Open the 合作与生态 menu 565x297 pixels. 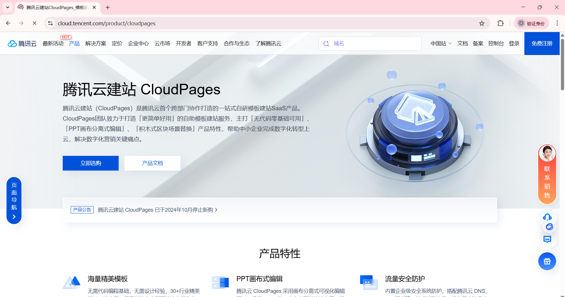[236, 44]
